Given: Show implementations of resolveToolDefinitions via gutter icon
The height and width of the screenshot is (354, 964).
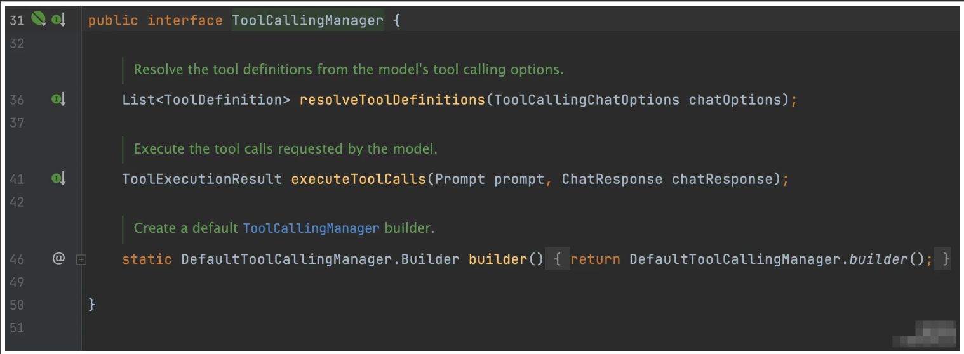Looking at the screenshot, I should click(58, 100).
